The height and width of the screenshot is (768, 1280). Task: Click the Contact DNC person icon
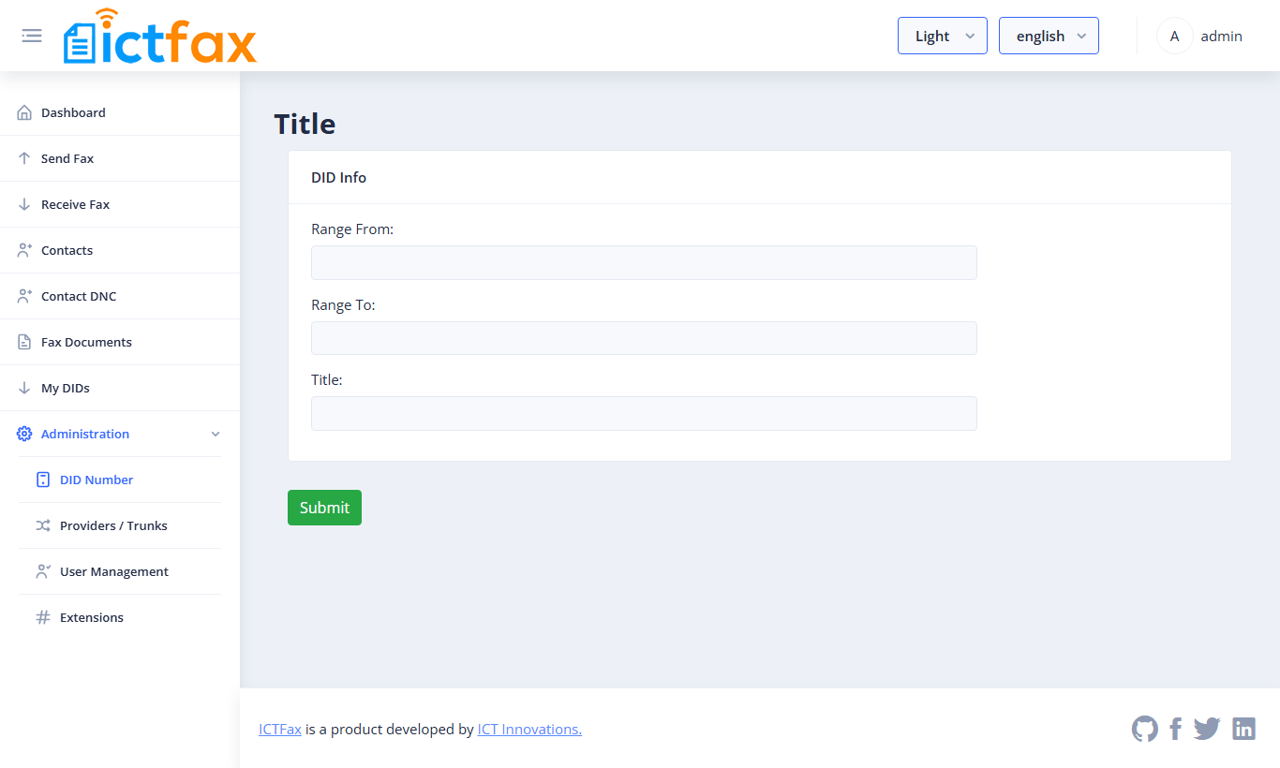24,296
